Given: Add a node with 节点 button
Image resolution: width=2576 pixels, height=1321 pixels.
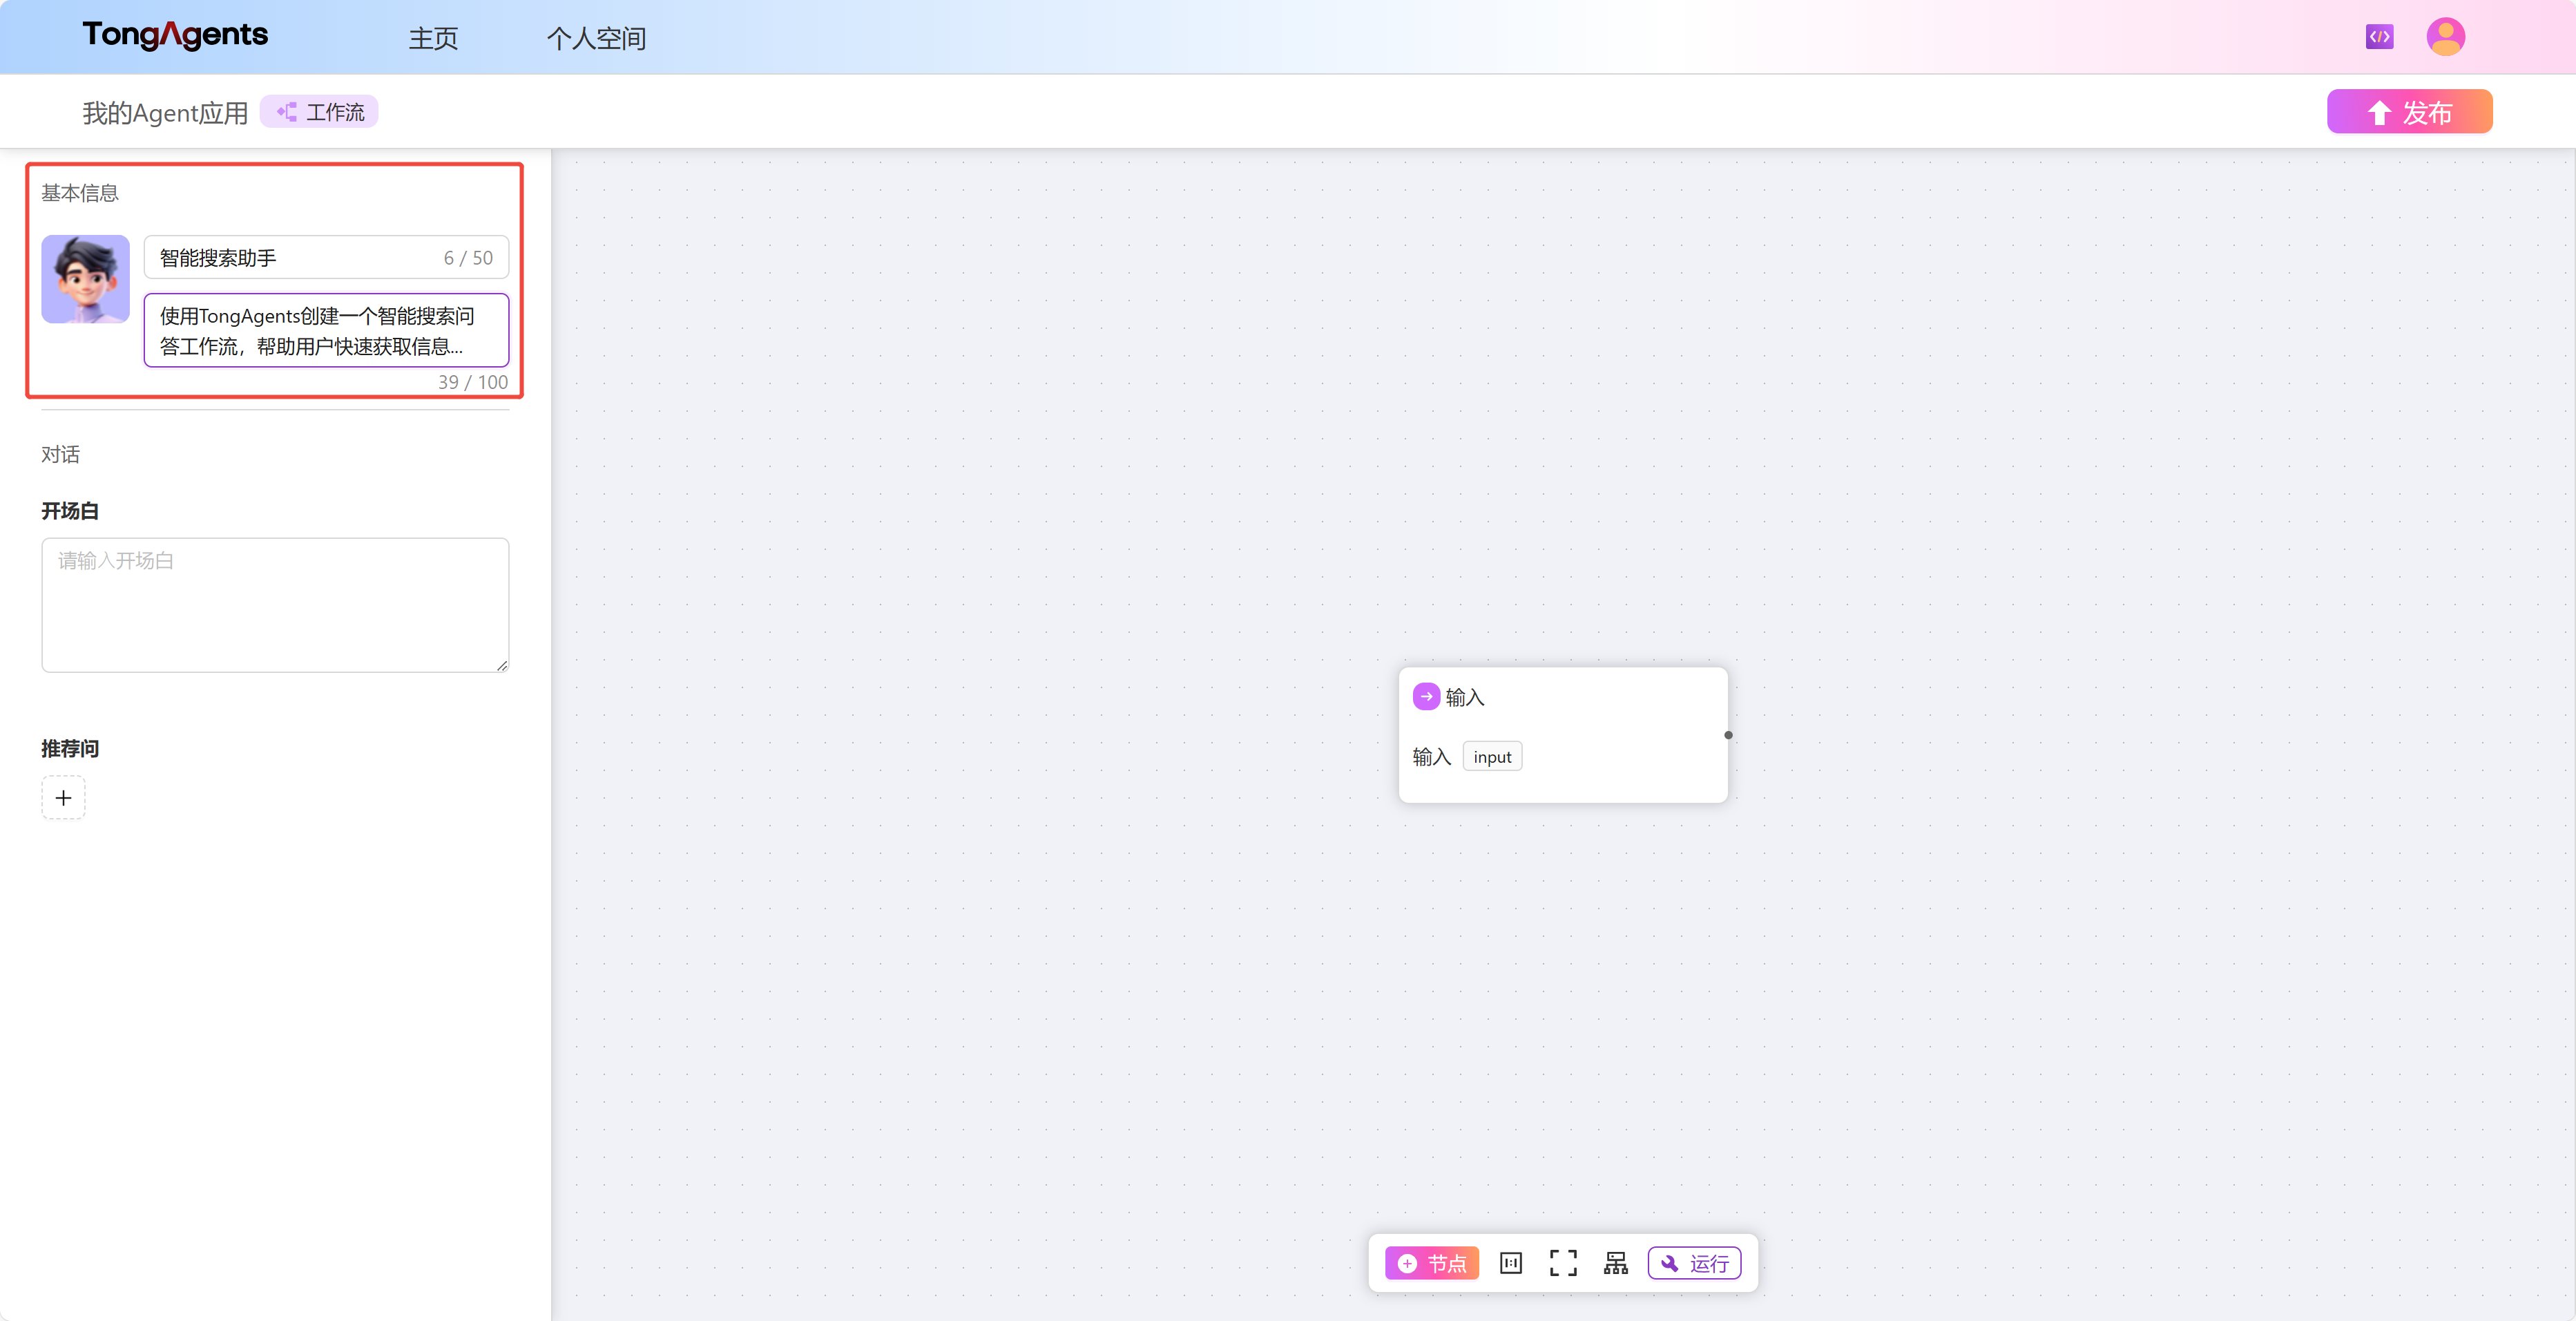Looking at the screenshot, I should [1431, 1263].
